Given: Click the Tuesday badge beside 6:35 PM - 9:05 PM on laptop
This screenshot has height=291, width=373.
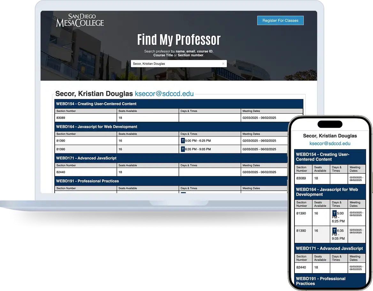Looking at the screenshot, I should pos(183,149).
